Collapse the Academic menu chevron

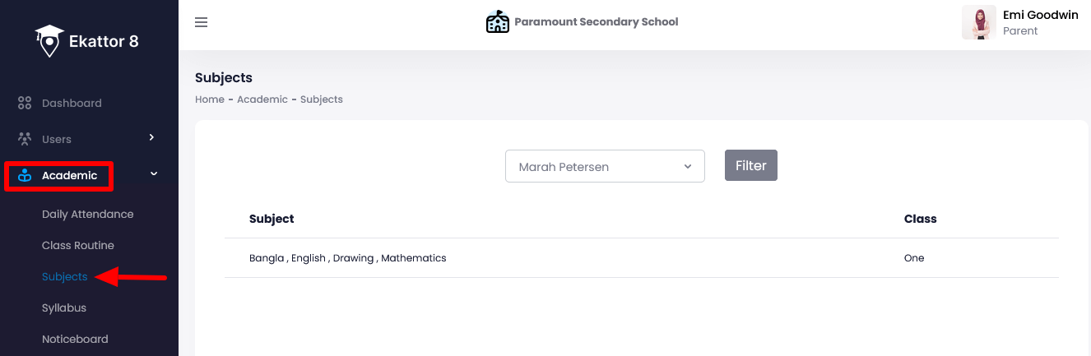point(153,174)
